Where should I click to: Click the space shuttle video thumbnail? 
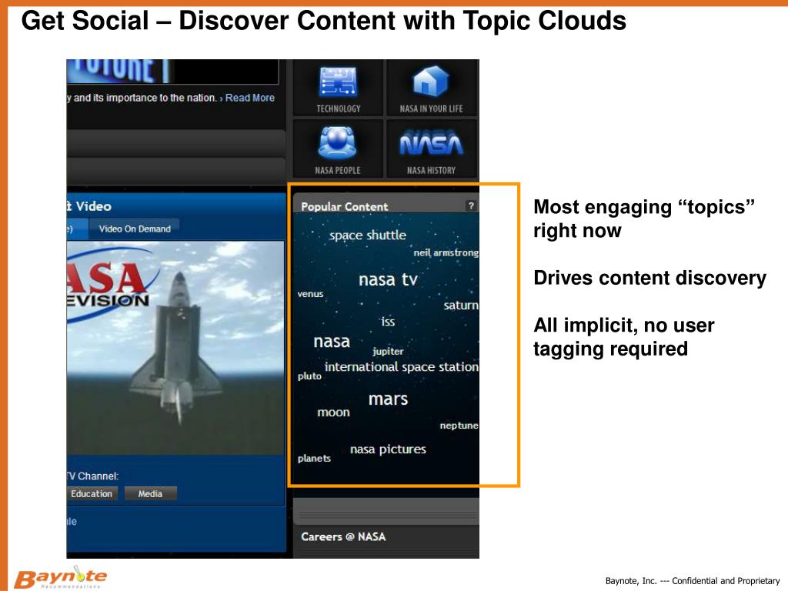coord(175,348)
